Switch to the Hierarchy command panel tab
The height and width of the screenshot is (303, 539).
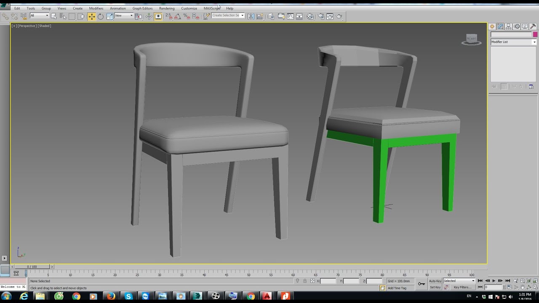click(x=509, y=27)
